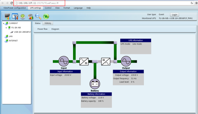
Task: Click the Output sine-wave symbol
Action: (x=126, y=61)
